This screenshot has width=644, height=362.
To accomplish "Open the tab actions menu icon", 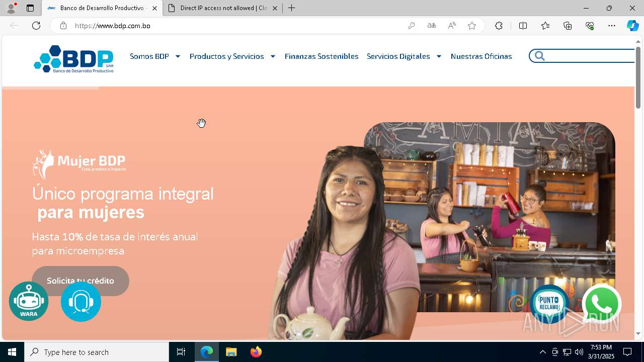I will click(x=30, y=8).
